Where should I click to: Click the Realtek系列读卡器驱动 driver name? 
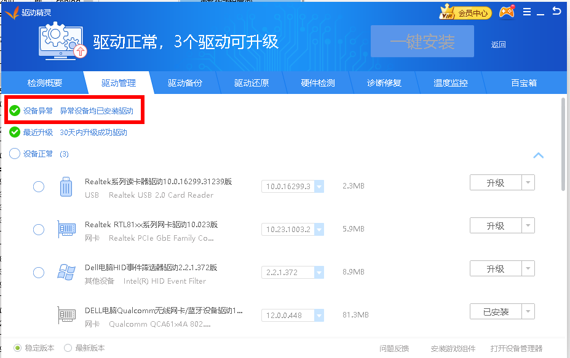158,182
